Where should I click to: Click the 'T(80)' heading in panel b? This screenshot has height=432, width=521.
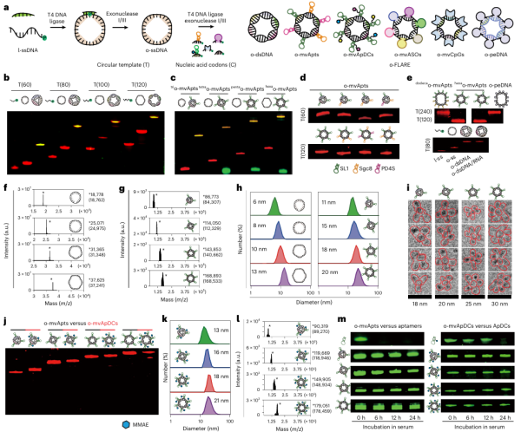[63, 85]
